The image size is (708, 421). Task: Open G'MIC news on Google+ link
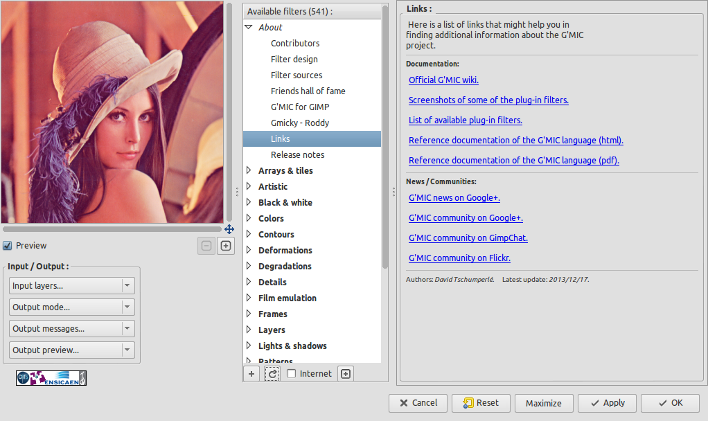[x=454, y=197]
